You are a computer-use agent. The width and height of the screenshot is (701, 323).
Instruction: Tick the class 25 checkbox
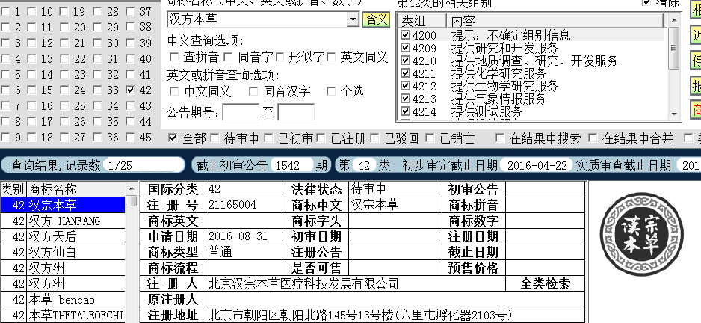click(x=65, y=106)
